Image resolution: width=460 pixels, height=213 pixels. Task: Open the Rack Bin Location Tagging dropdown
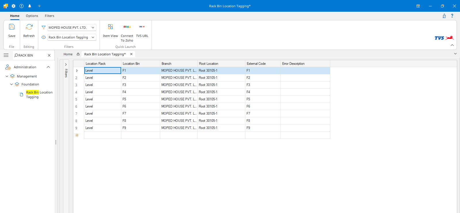93,37
